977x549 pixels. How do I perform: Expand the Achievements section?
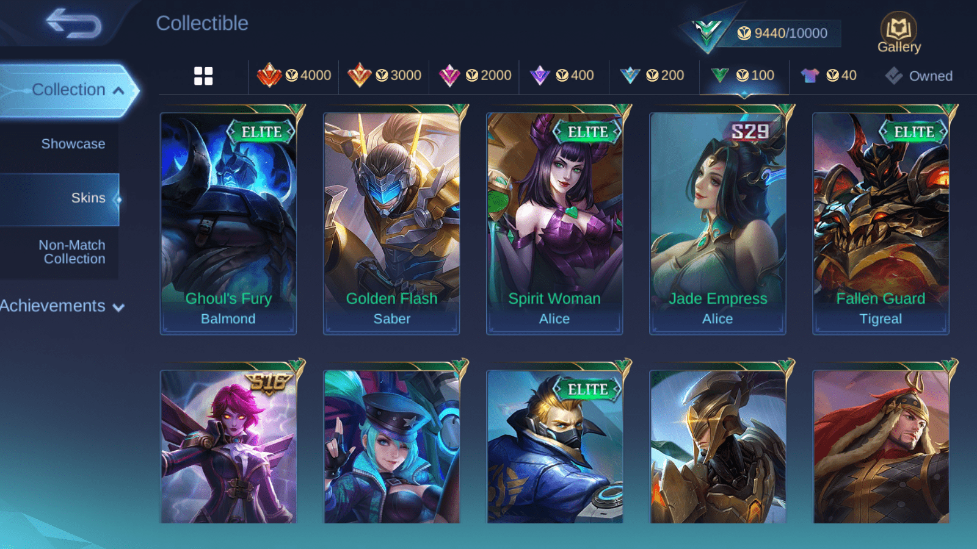(x=62, y=306)
